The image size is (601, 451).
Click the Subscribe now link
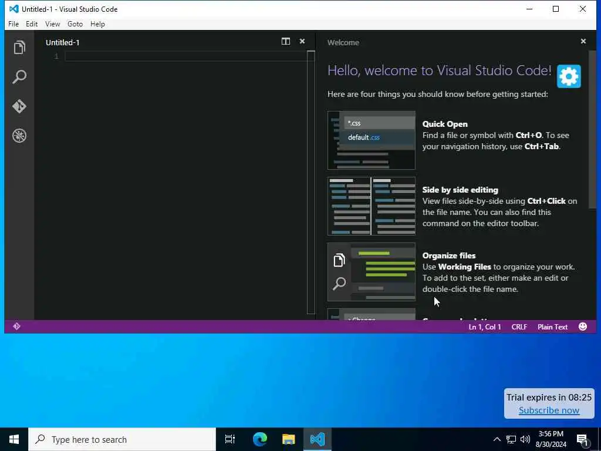point(549,410)
